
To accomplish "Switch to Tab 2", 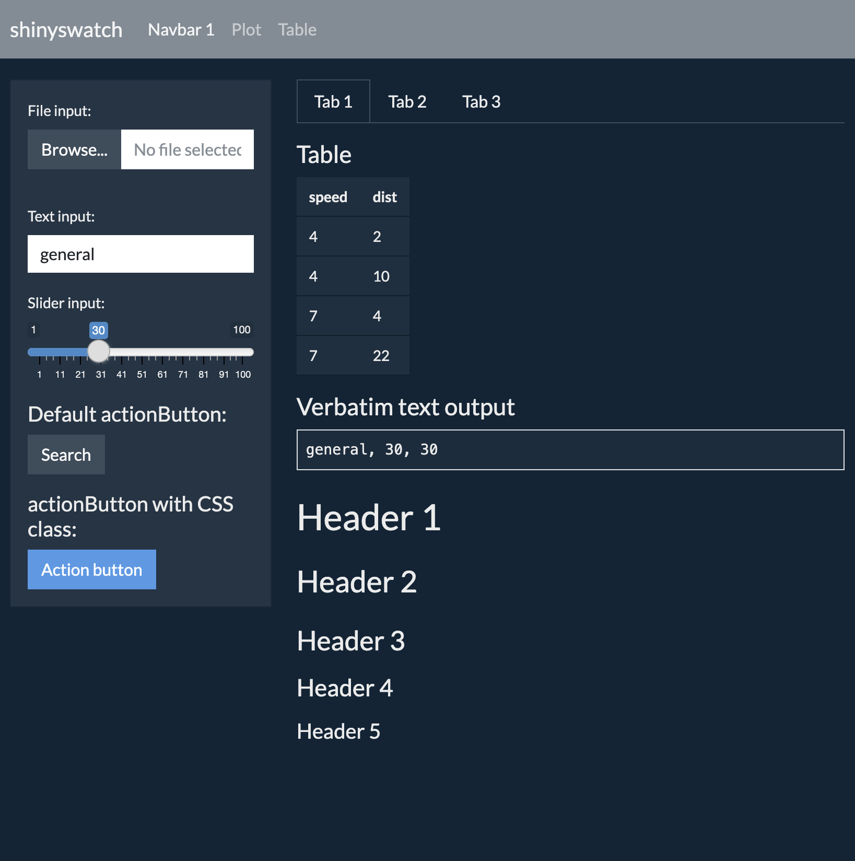I will tap(407, 102).
